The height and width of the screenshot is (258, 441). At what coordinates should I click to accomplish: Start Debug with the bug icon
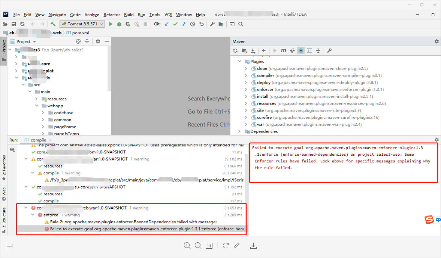(x=119, y=24)
